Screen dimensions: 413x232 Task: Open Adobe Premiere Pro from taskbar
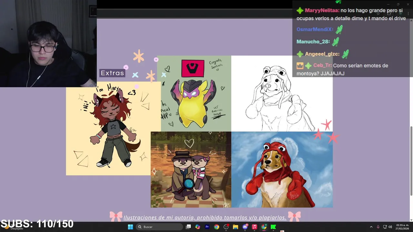click(207, 227)
